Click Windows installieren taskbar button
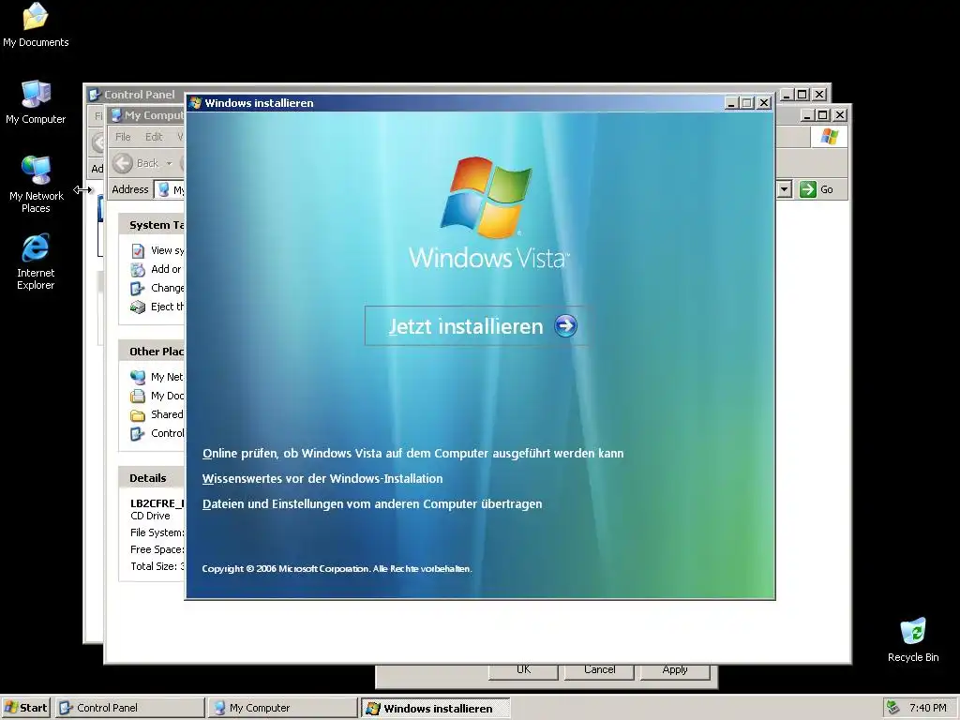 [x=435, y=709]
